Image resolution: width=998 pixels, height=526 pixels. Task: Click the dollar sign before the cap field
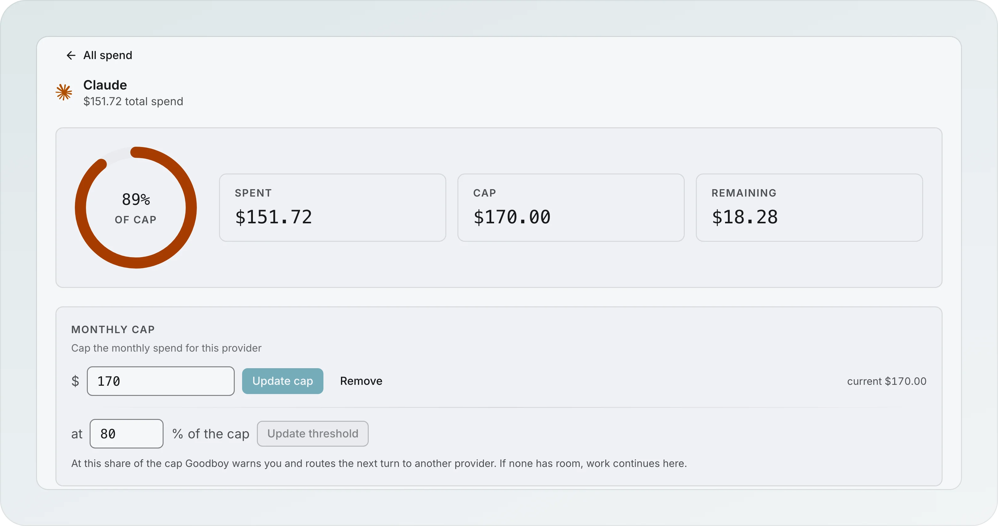75,381
